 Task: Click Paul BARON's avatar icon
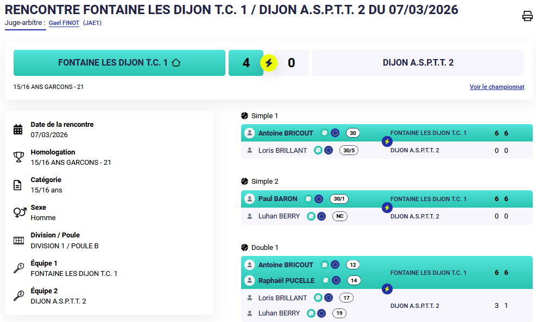(x=249, y=199)
